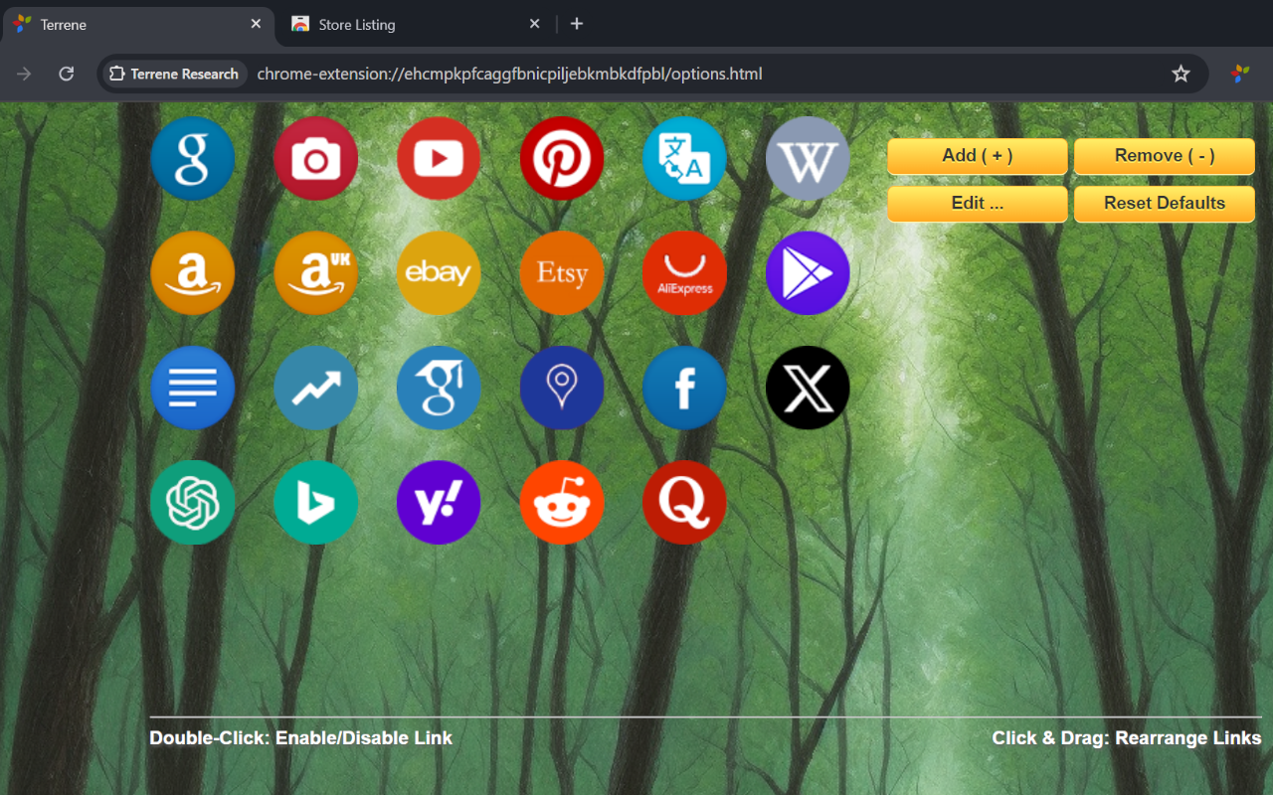Select the Google Scholar icon
1273x795 pixels.
(x=439, y=388)
